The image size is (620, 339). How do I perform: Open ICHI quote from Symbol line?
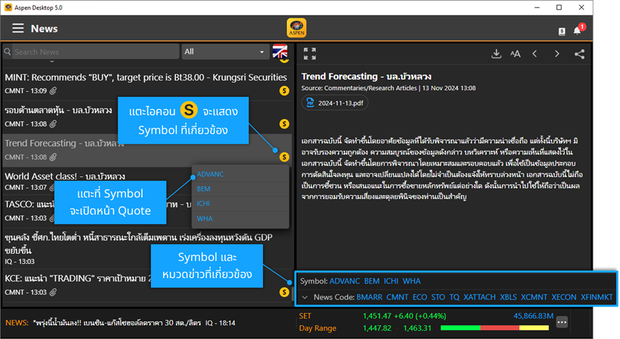click(x=391, y=281)
